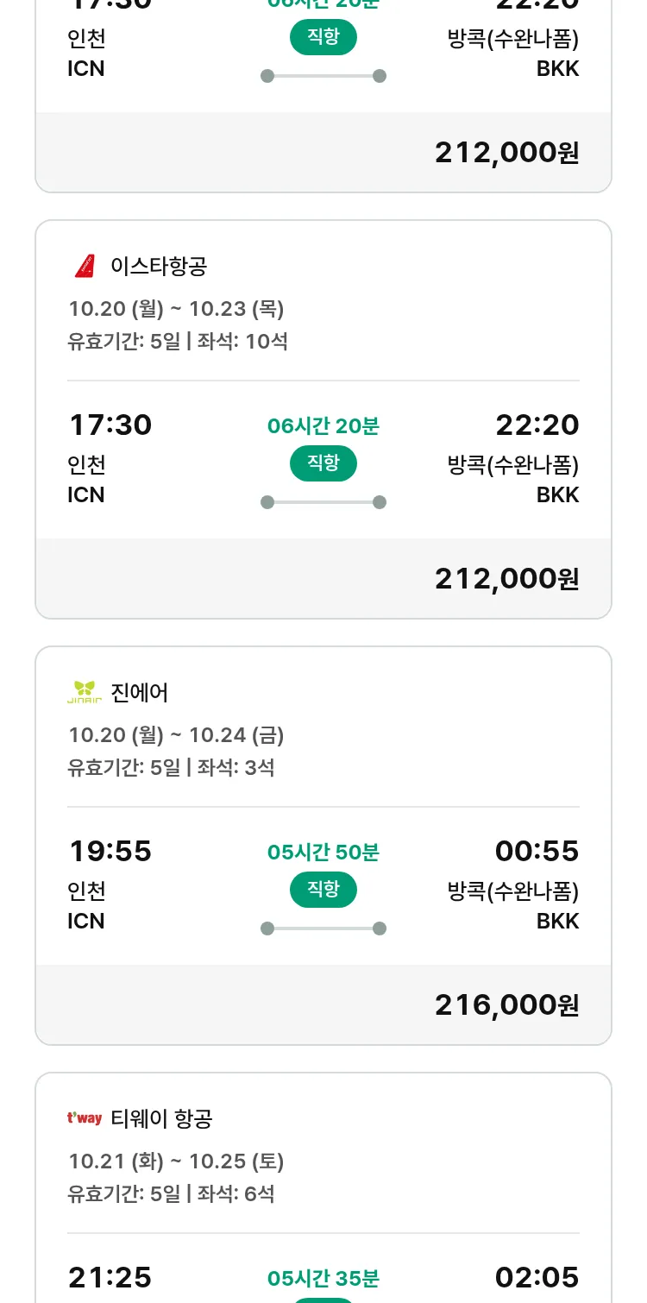647x1303 pixels.
Task: Click the t'way airline logo icon
Action: tap(85, 1118)
